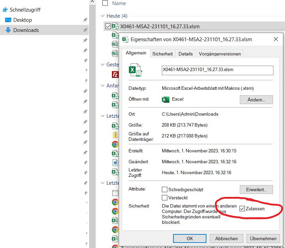Collapse the 'Heute (4)' group
285x248 pixels.
[x=102, y=16]
